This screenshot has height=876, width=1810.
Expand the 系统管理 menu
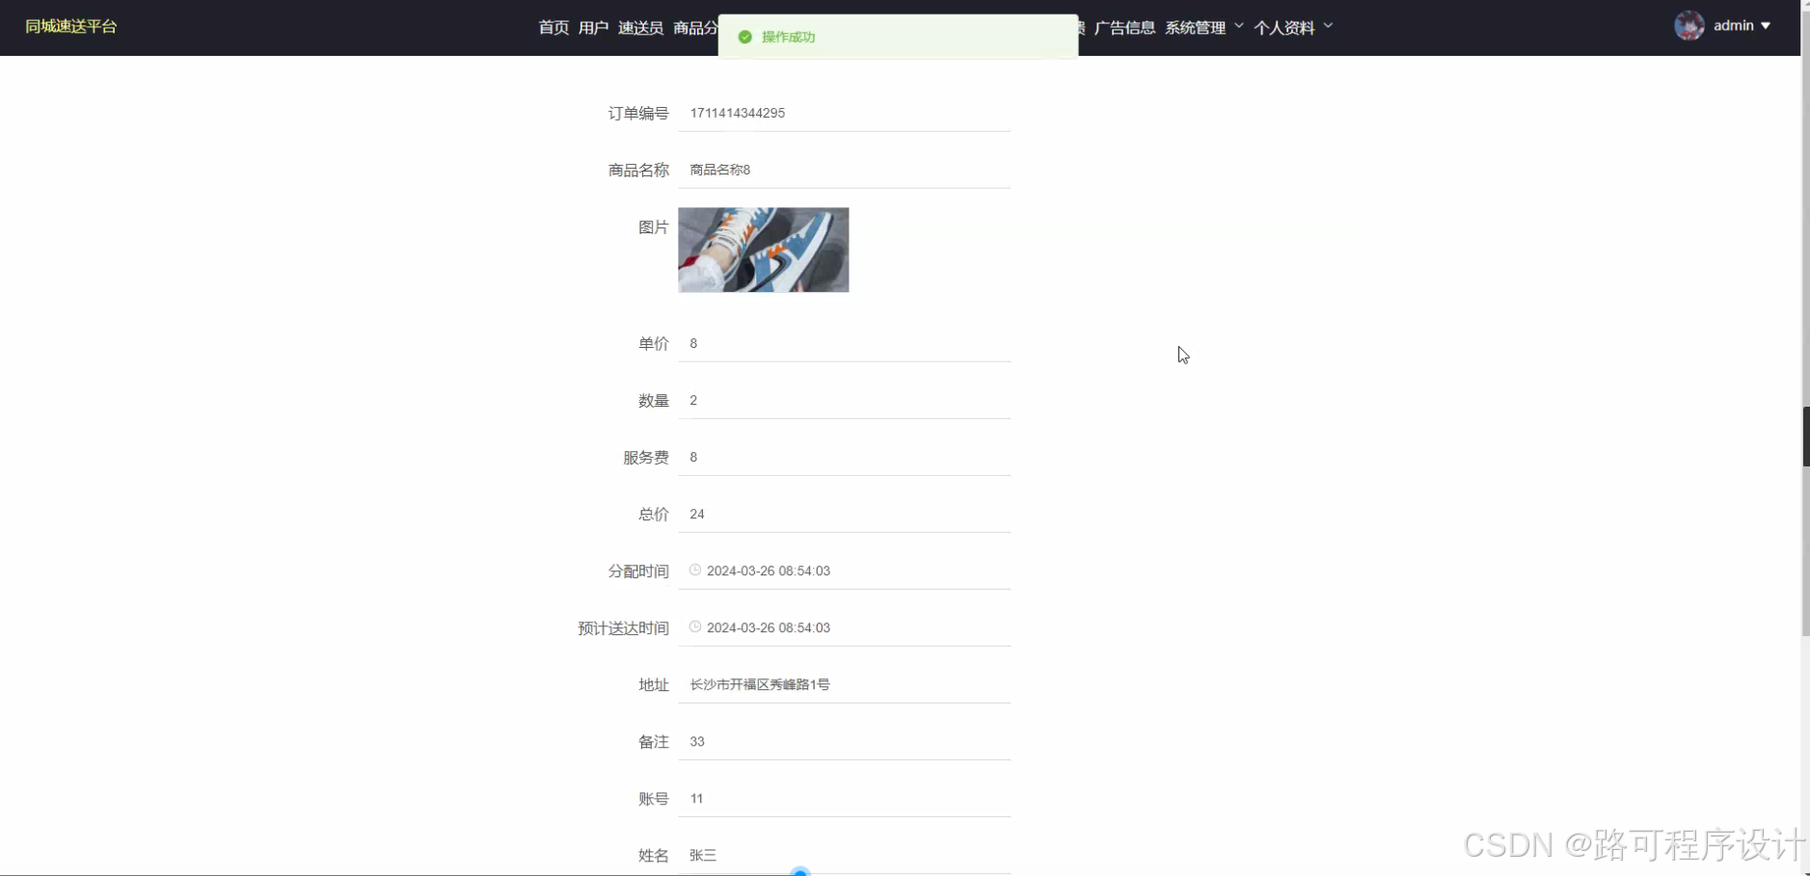tap(1203, 27)
